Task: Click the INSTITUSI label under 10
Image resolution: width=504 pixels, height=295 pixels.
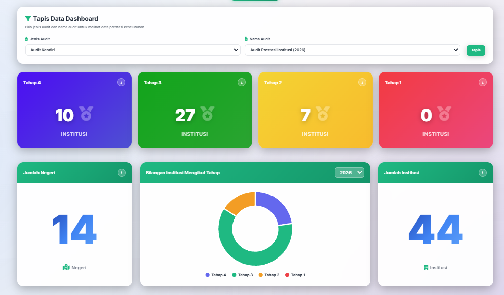Action: (x=74, y=134)
